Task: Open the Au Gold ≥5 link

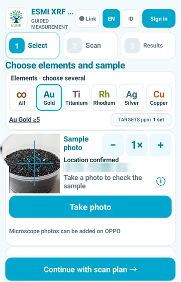Action: tap(25, 120)
